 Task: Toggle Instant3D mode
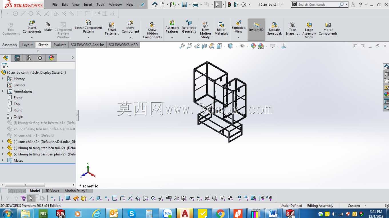pyautogui.click(x=256, y=30)
